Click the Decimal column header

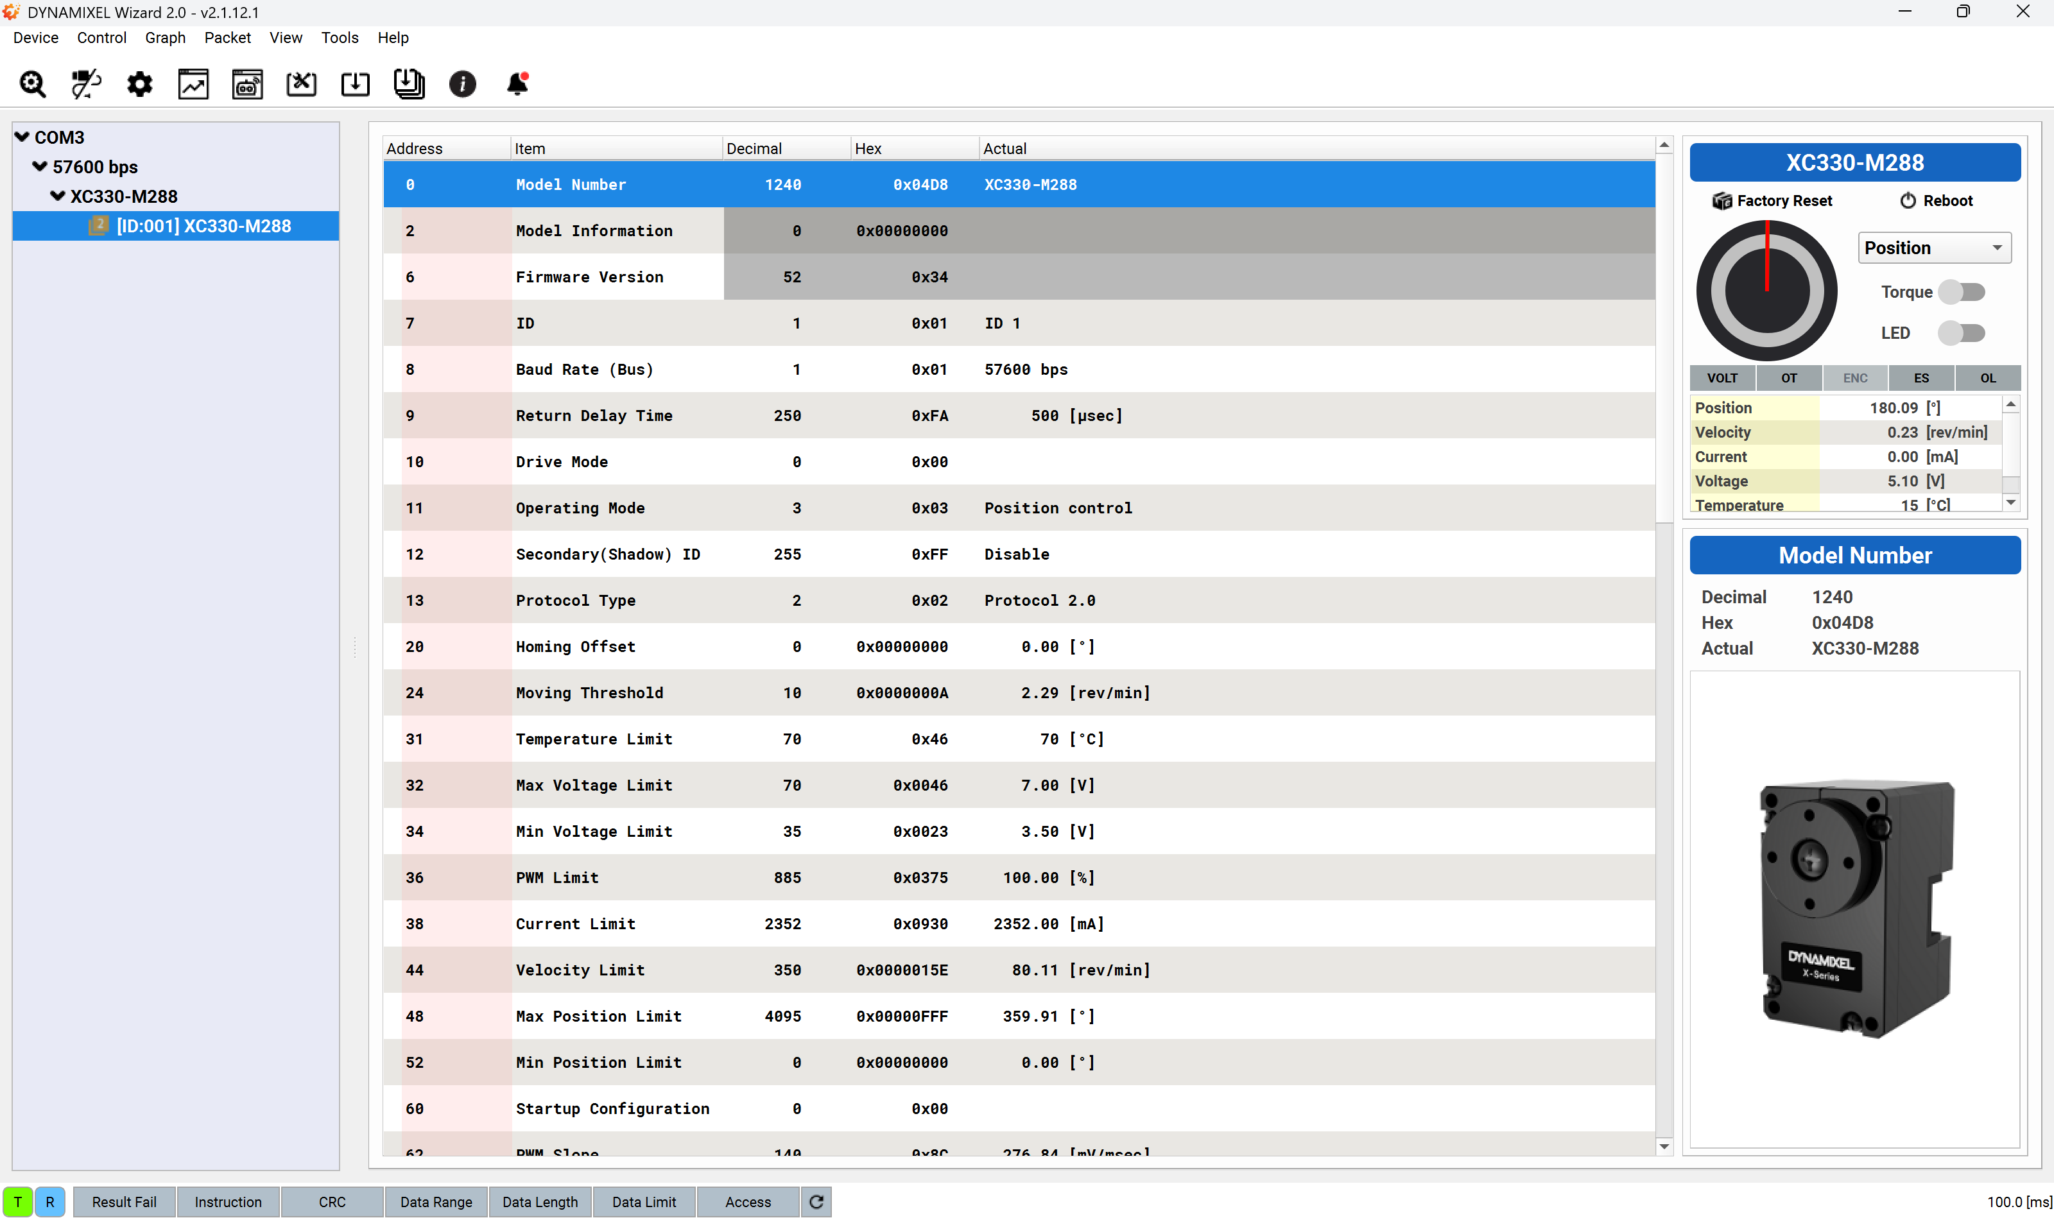786,148
